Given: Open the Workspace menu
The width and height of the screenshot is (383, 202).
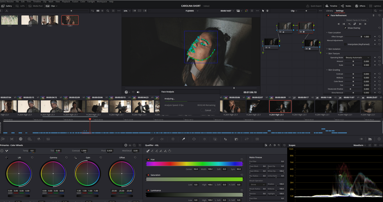Looking at the screenshot, I should pyautogui.click(x=102, y=2).
